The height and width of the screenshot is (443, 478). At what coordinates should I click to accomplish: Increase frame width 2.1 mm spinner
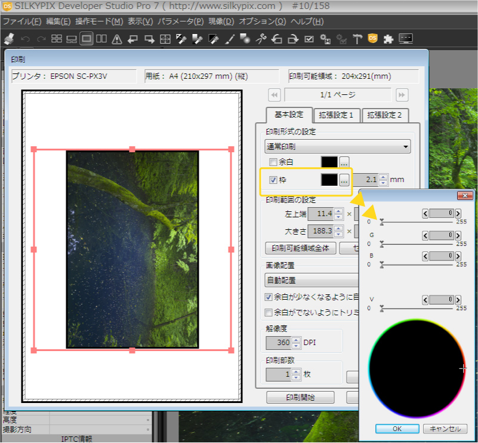point(383,177)
